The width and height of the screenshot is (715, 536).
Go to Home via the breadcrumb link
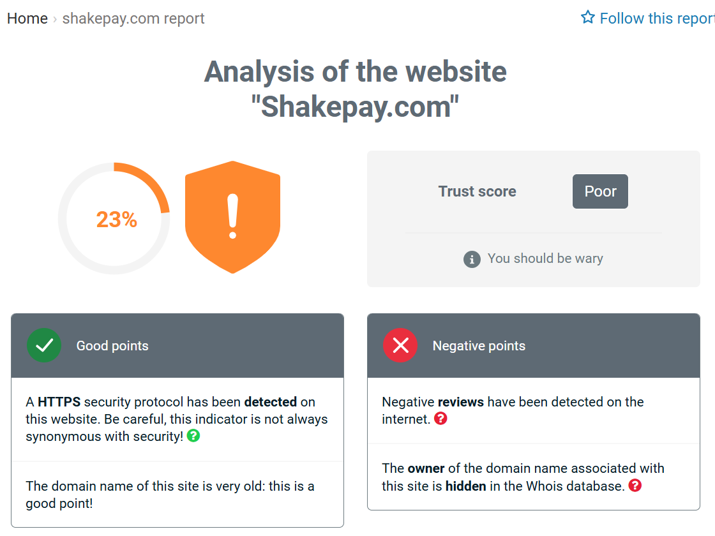pos(27,19)
